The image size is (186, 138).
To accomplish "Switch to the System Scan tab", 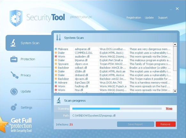I will click(x=28, y=43).
